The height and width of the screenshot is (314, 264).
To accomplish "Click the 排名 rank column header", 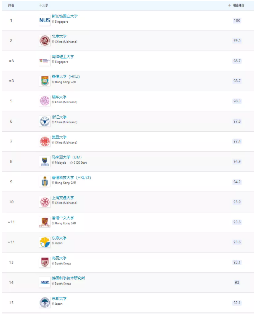I will 11,5.
